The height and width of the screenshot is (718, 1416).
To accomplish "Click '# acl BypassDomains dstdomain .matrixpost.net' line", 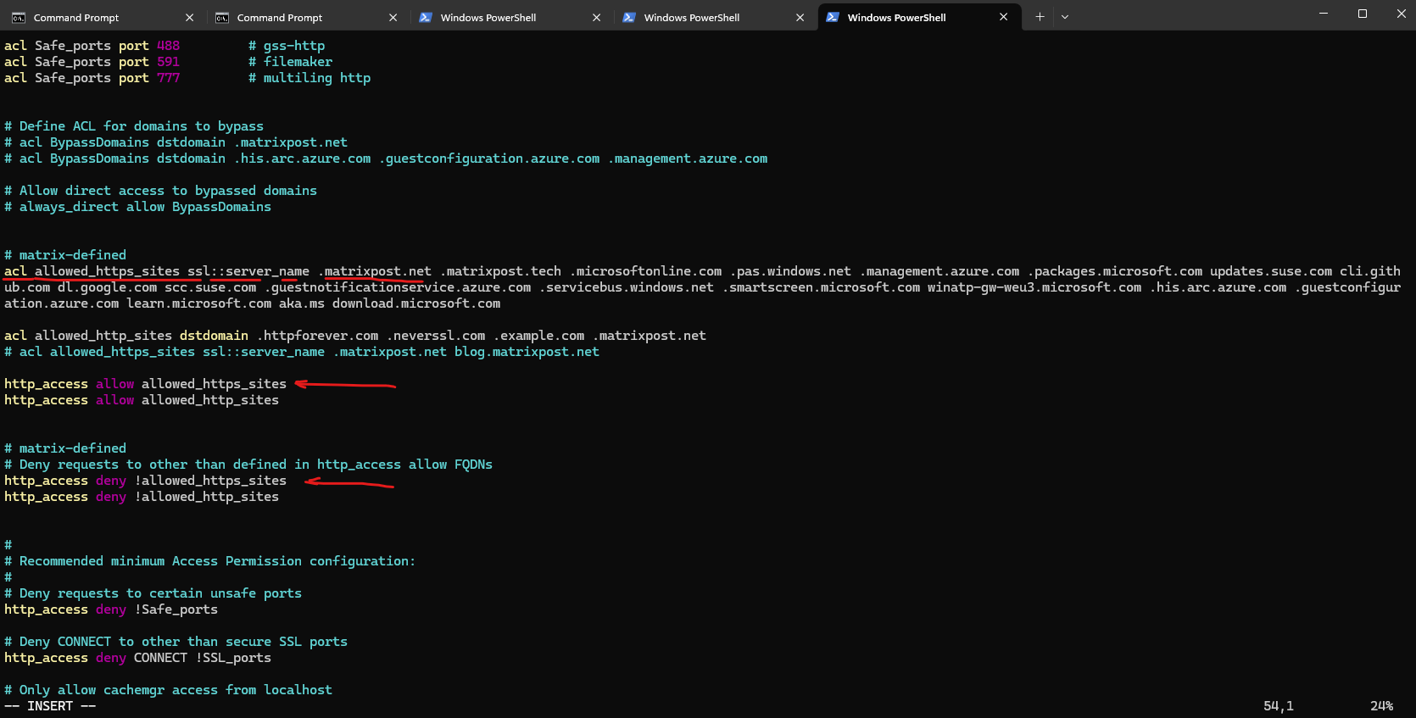I will (x=176, y=142).
